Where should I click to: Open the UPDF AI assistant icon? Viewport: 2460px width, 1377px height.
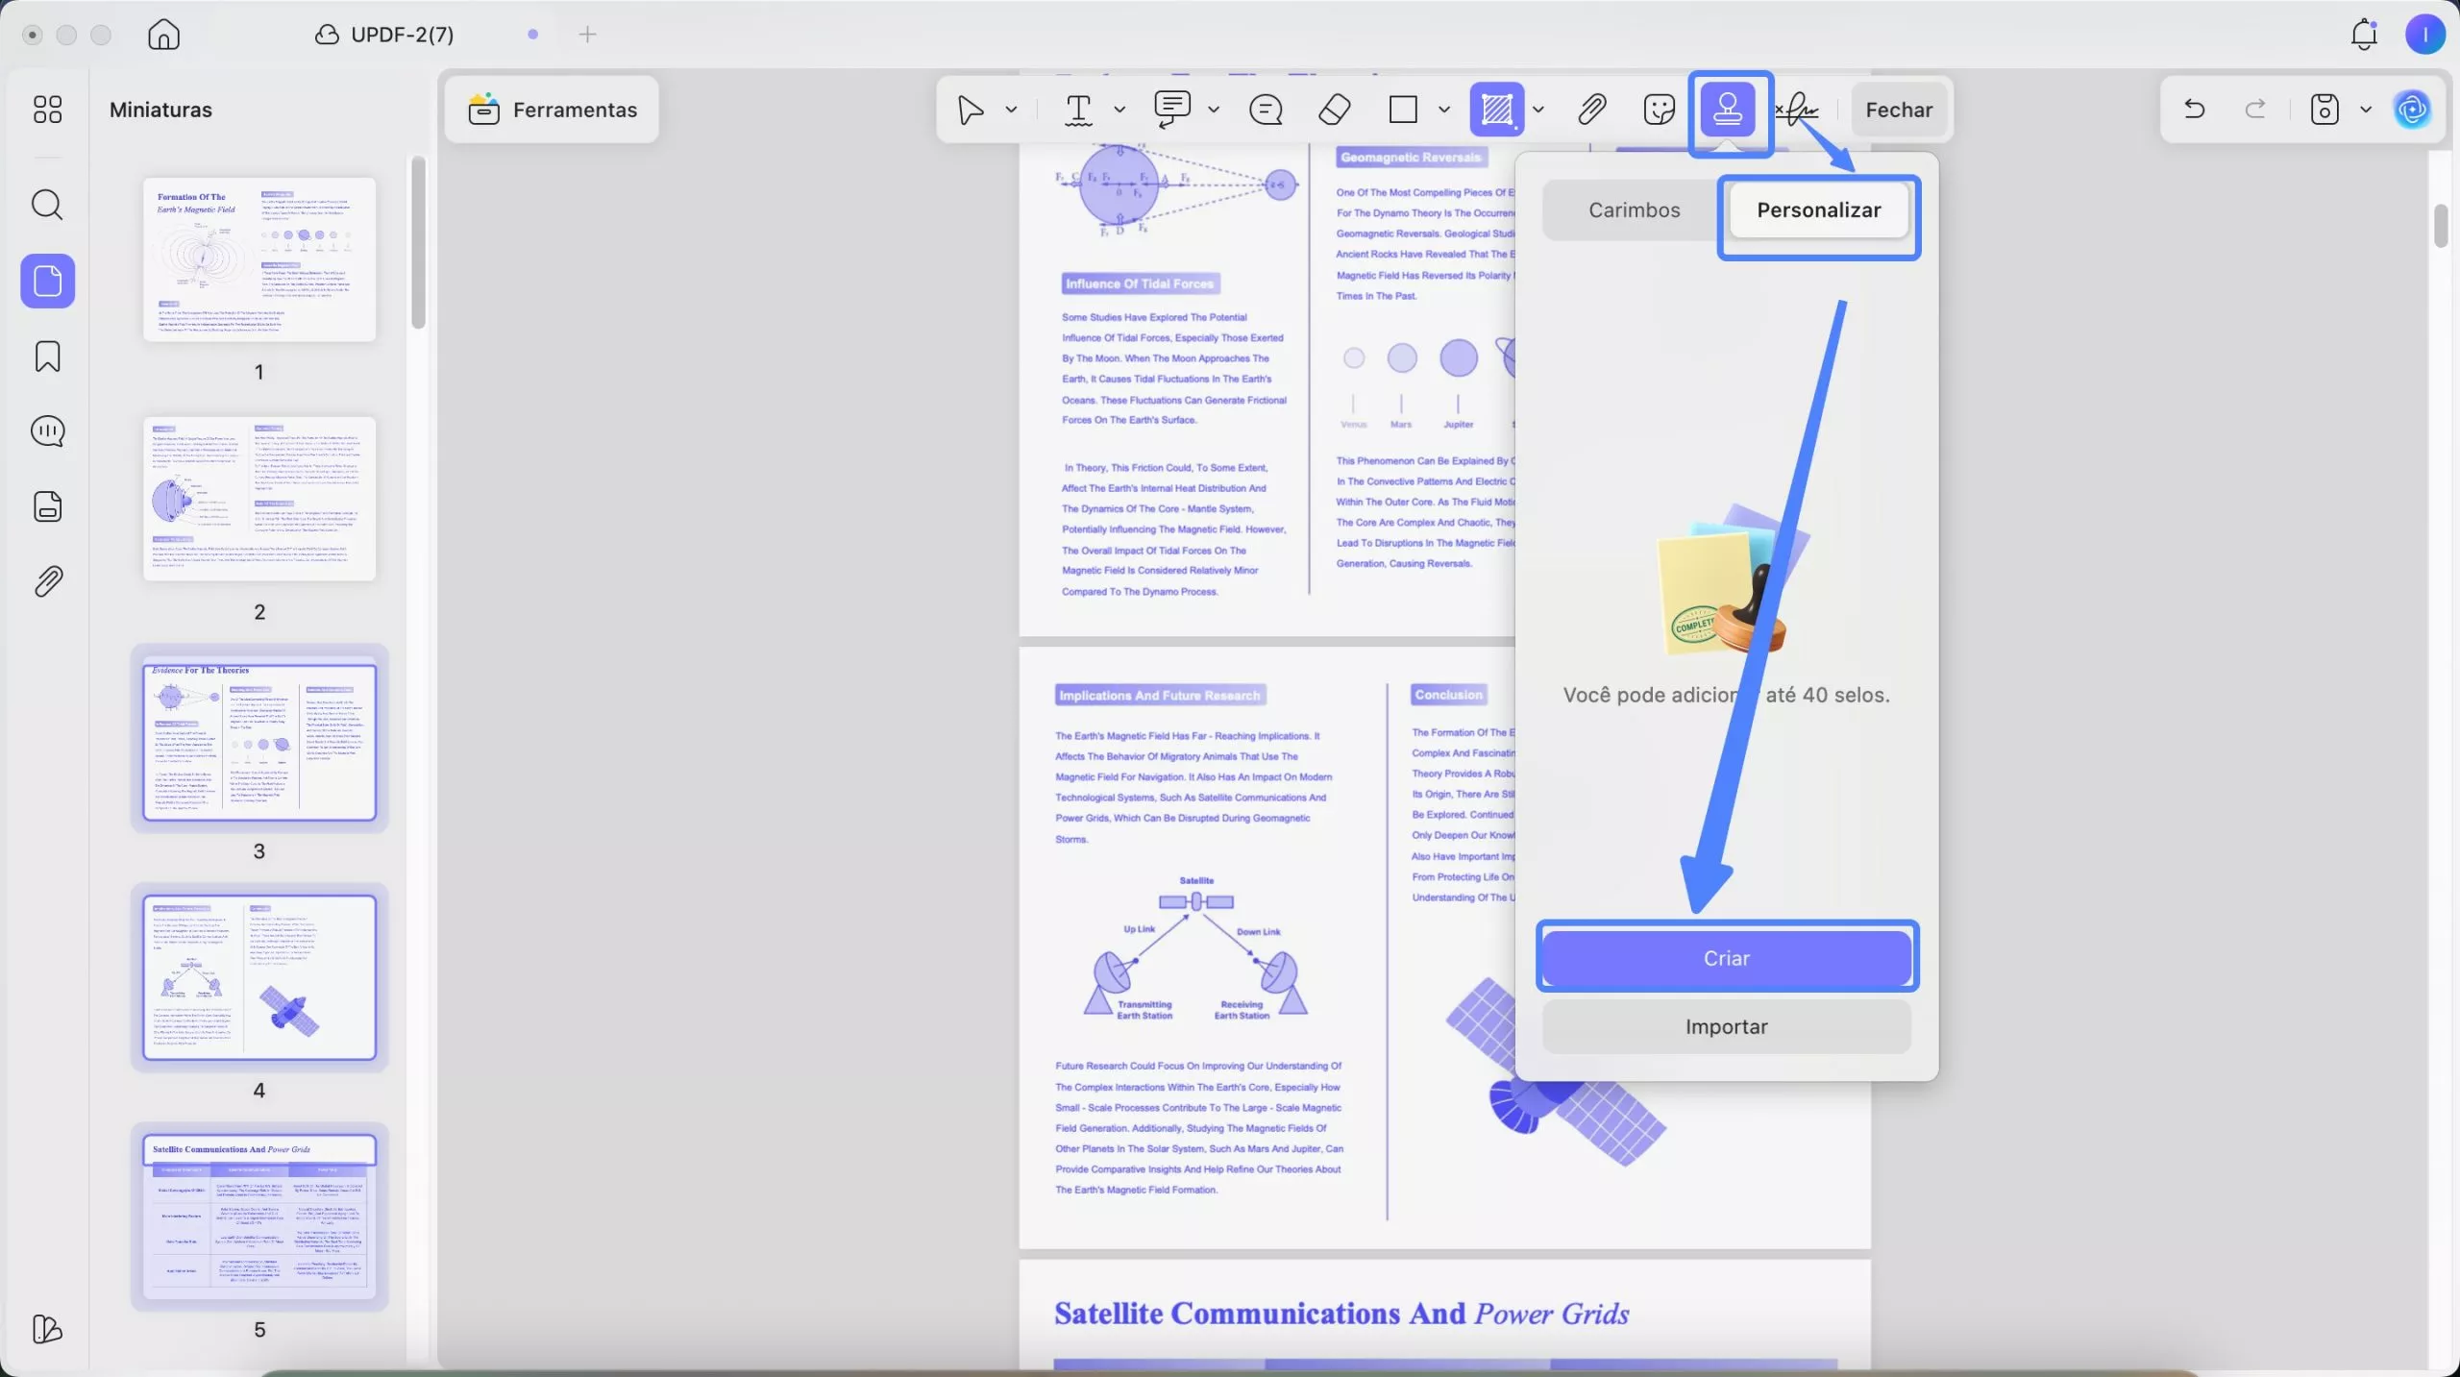[x=2412, y=110]
